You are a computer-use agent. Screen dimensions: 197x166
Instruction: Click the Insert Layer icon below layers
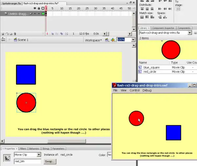pos(3,34)
